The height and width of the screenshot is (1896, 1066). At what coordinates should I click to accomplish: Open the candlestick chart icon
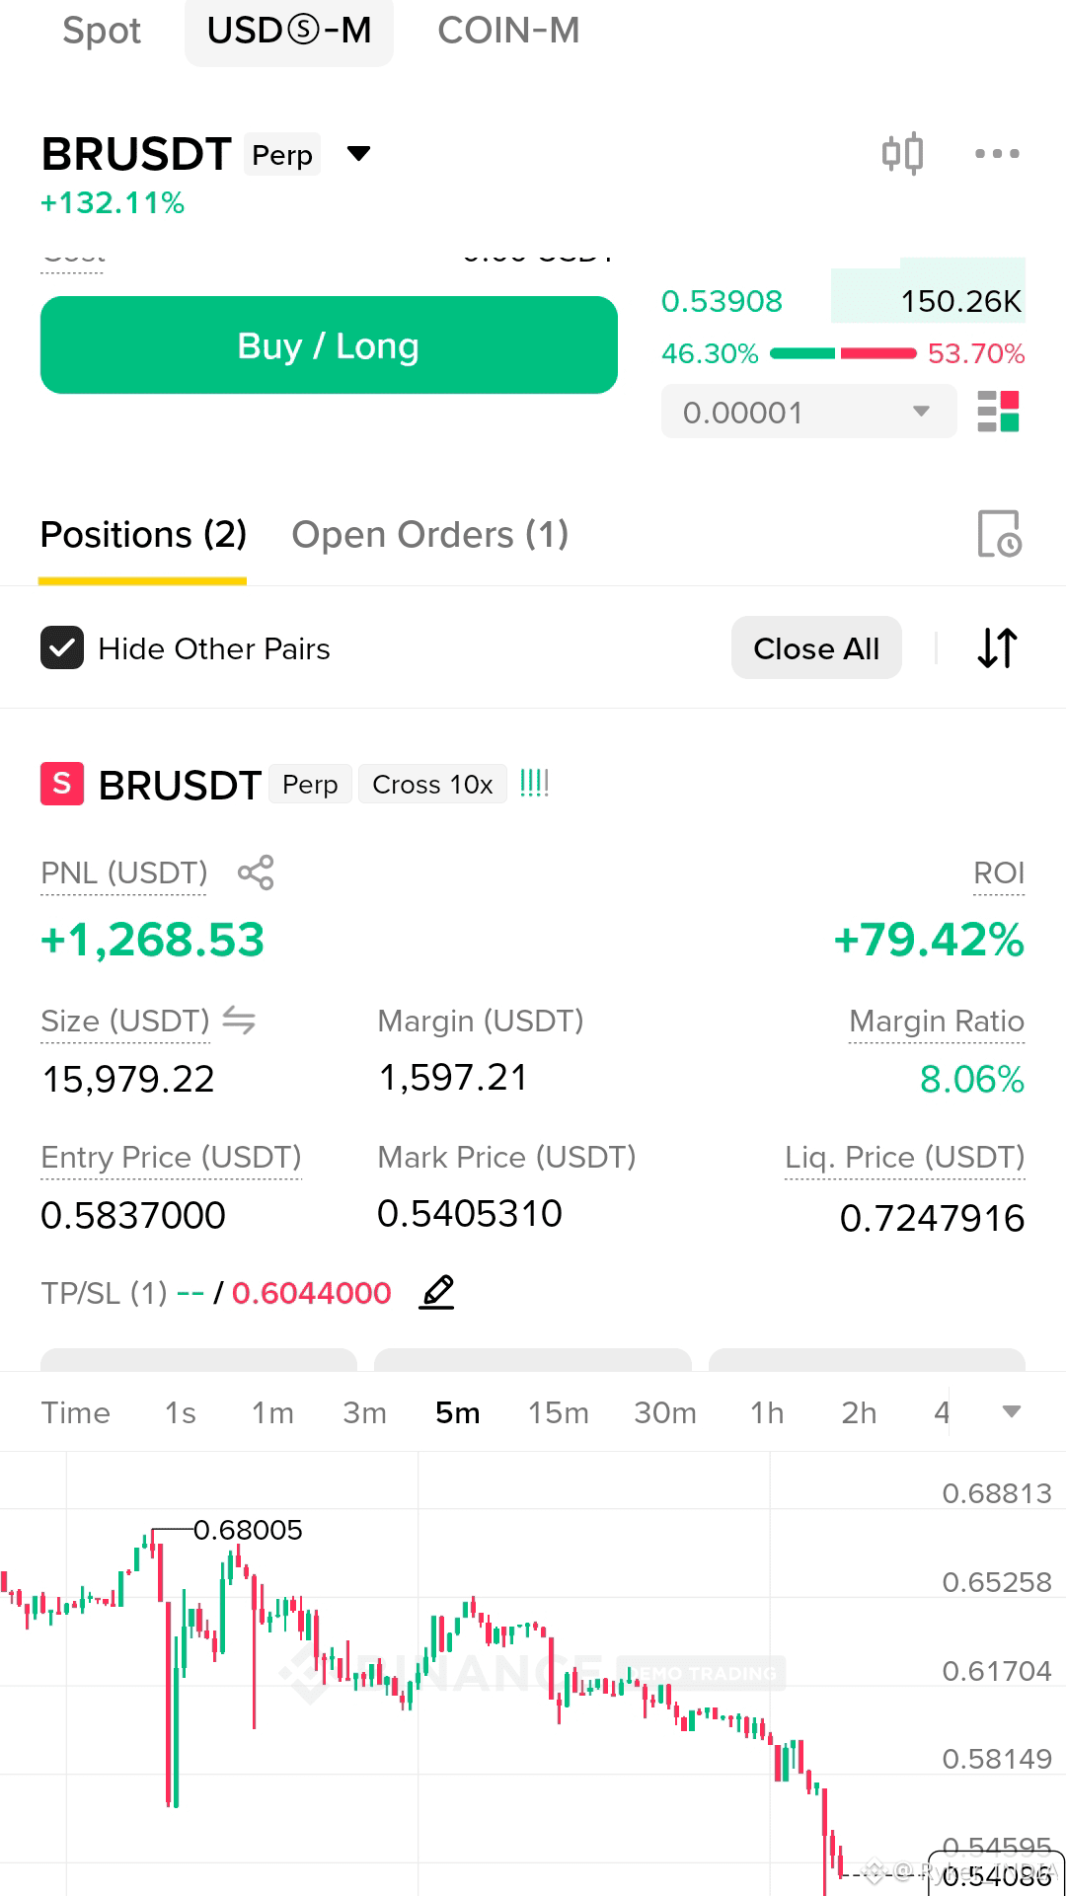tap(902, 154)
